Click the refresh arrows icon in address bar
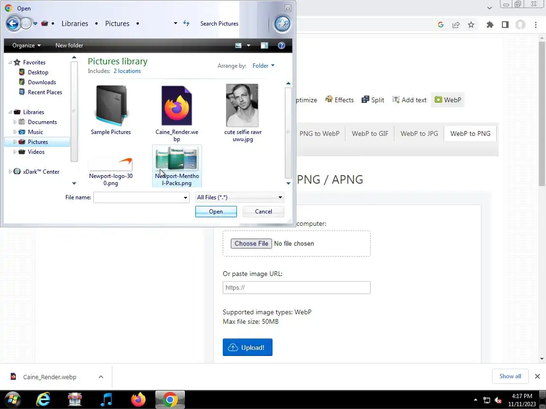546x409 pixels. (x=186, y=23)
